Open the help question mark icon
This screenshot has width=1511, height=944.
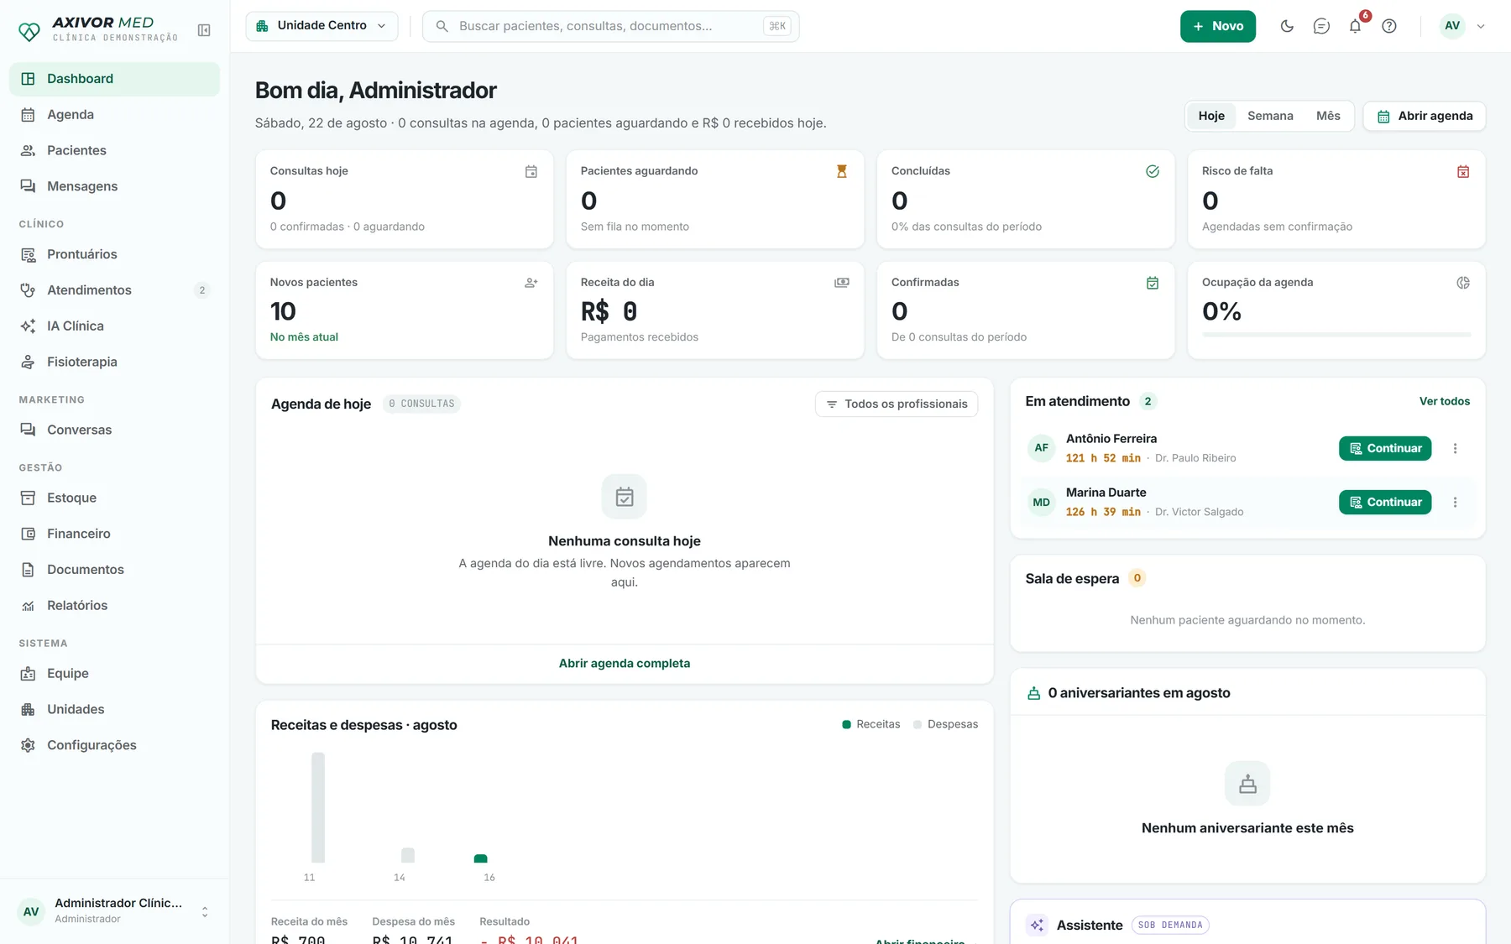point(1389,26)
